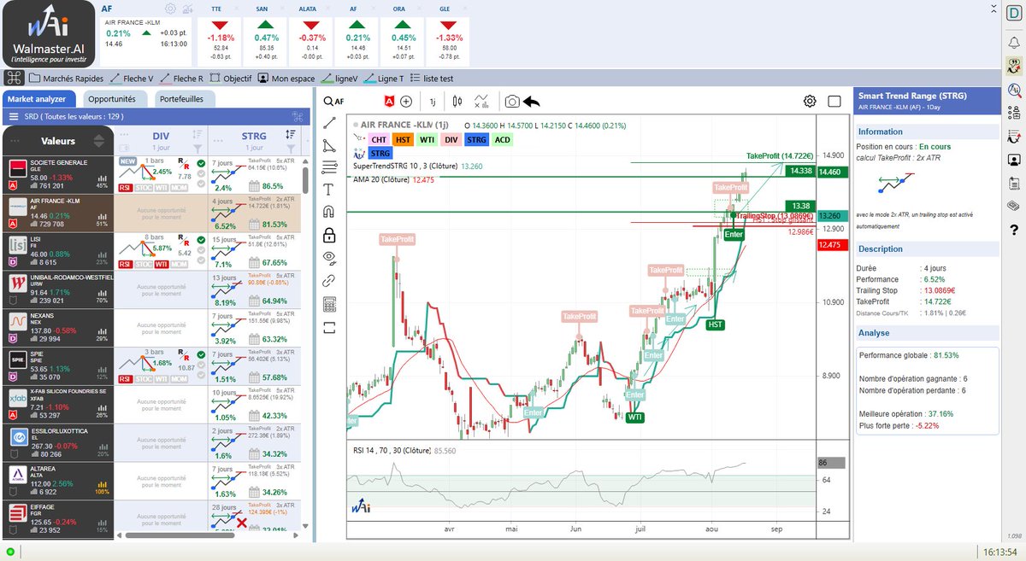Select the text T drawing tool

[x=330, y=190]
